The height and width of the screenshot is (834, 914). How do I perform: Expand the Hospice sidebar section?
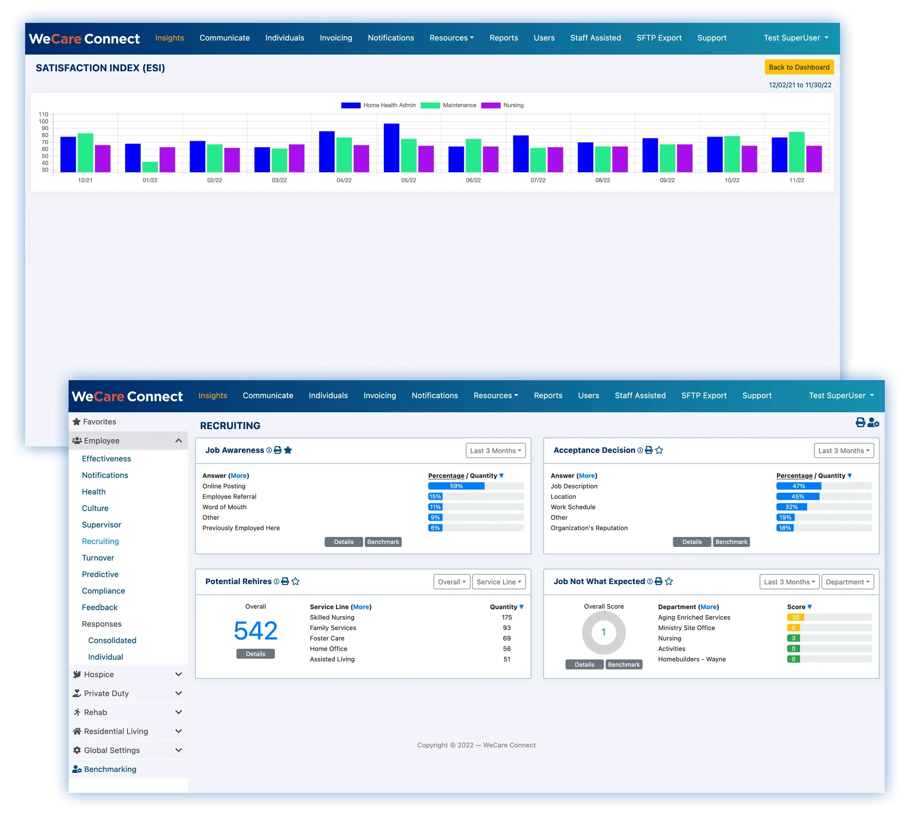click(178, 675)
